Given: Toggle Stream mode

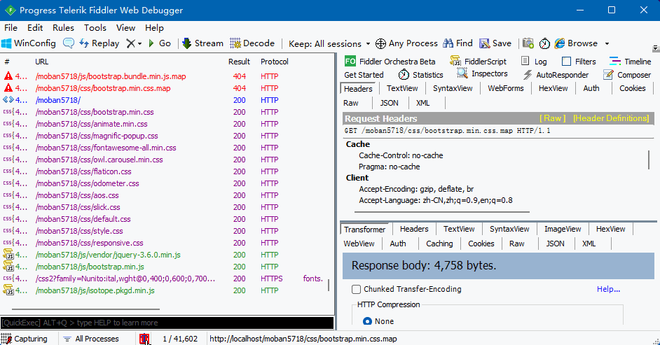Looking at the screenshot, I should pyautogui.click(x=202, y=43).
